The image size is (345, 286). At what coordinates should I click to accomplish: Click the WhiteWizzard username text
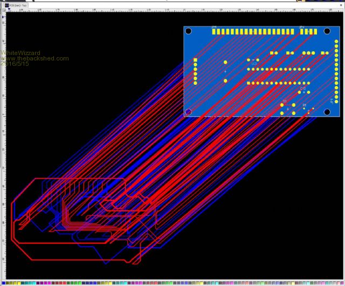(x=20, y=53)
